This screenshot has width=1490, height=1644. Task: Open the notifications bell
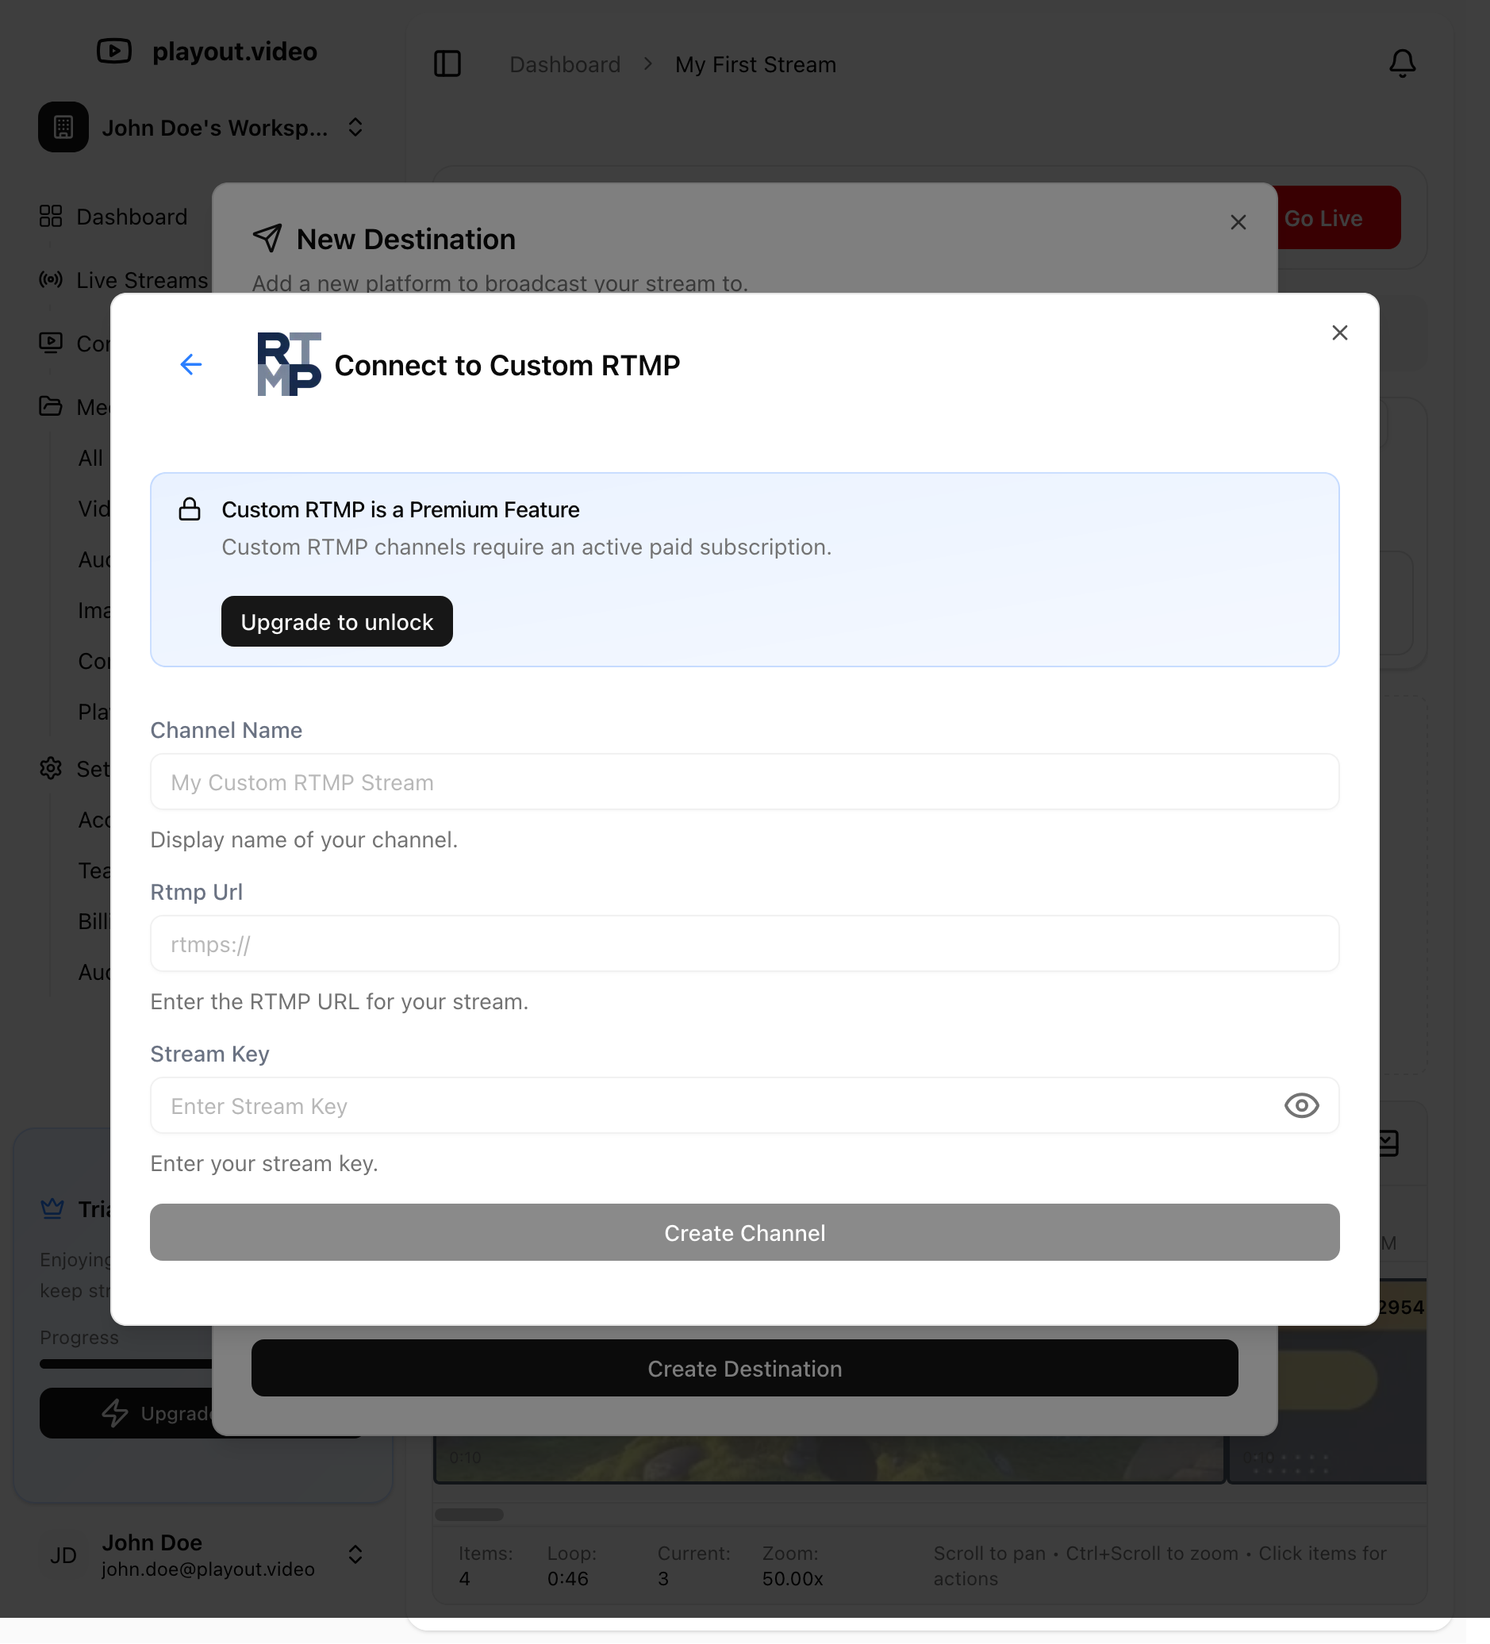click(1402, 63)
